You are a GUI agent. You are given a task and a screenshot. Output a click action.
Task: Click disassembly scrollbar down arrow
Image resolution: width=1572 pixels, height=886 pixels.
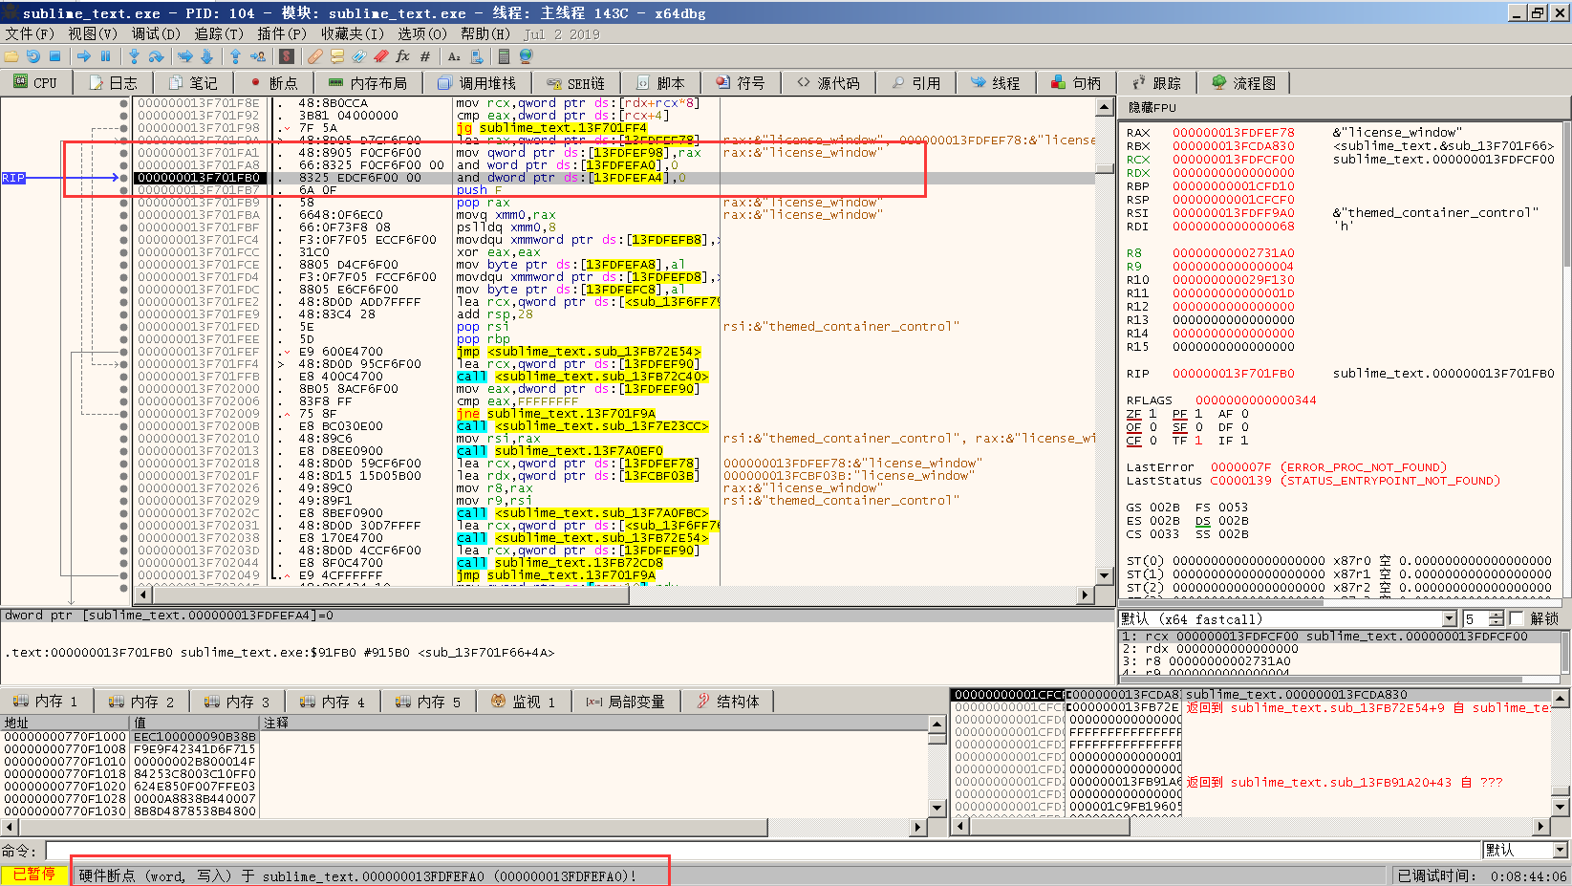tap(1104, 576)
